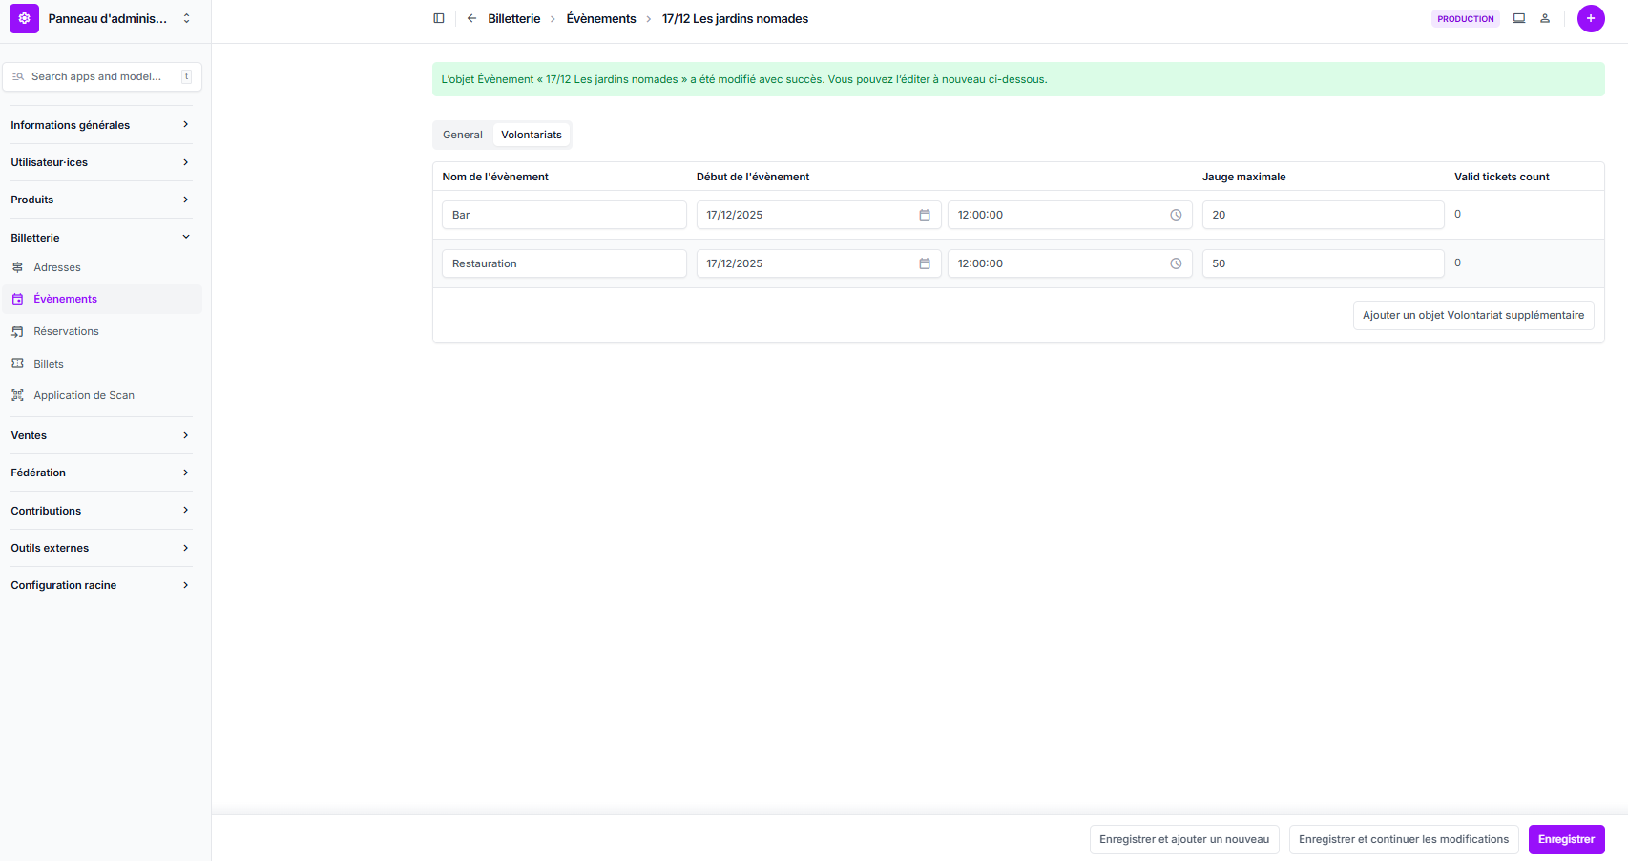This screenshot has width=1628, height=861.
Task: Open Réservations in the sidebar
Action: pyautogui.click(x=66, y=331)
